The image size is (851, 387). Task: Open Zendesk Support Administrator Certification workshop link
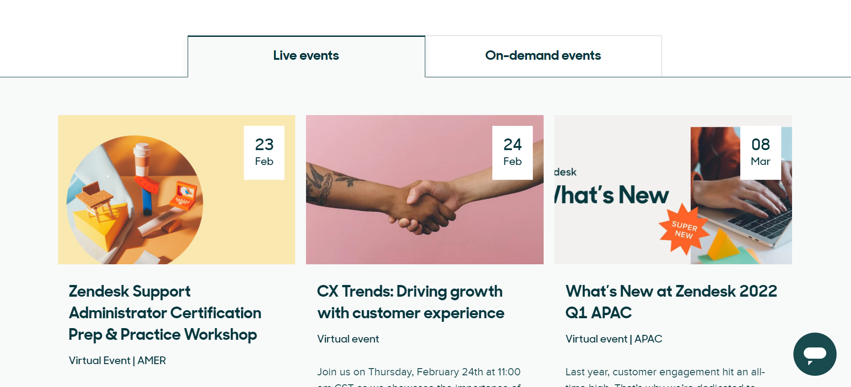click(x=165, y=313)
